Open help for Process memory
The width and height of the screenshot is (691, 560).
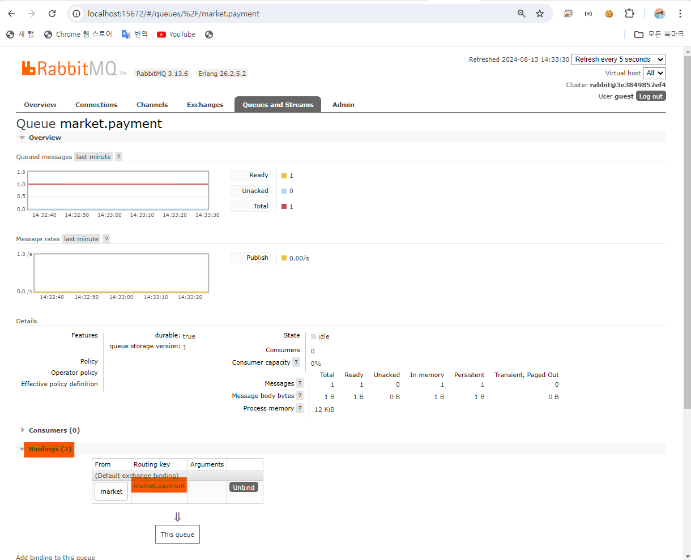[300, 408]
